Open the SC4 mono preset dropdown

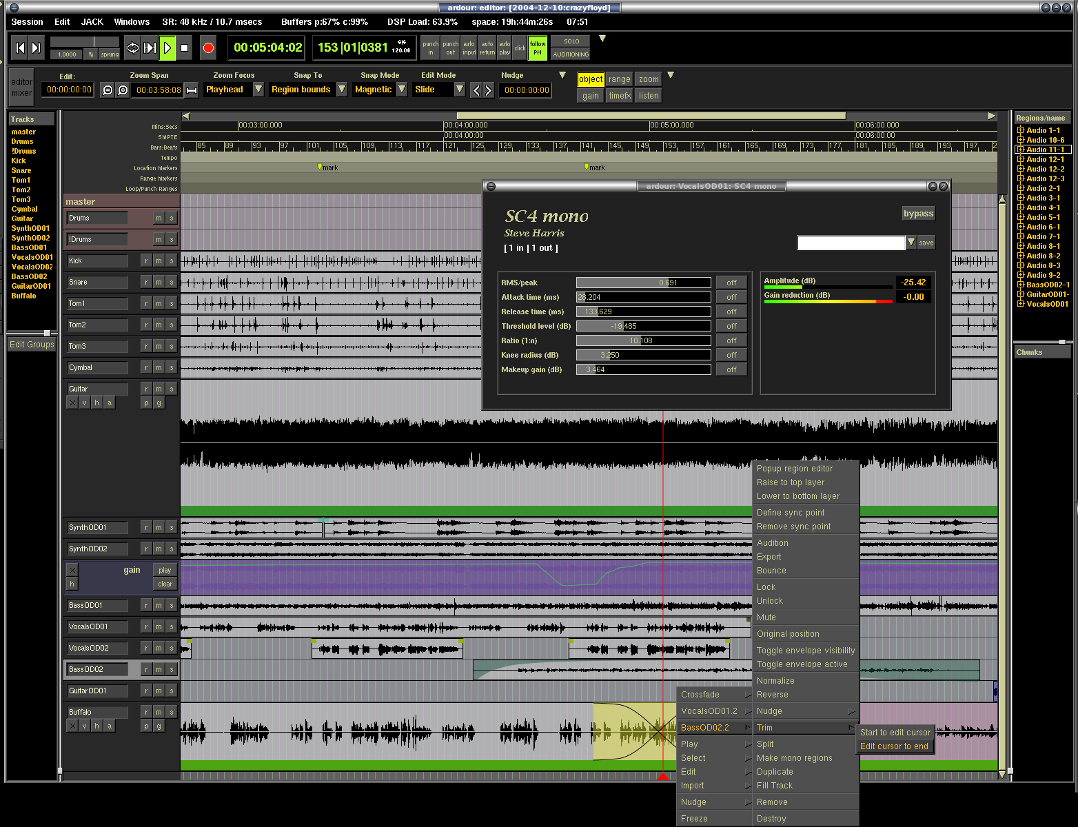pos(911,243)
